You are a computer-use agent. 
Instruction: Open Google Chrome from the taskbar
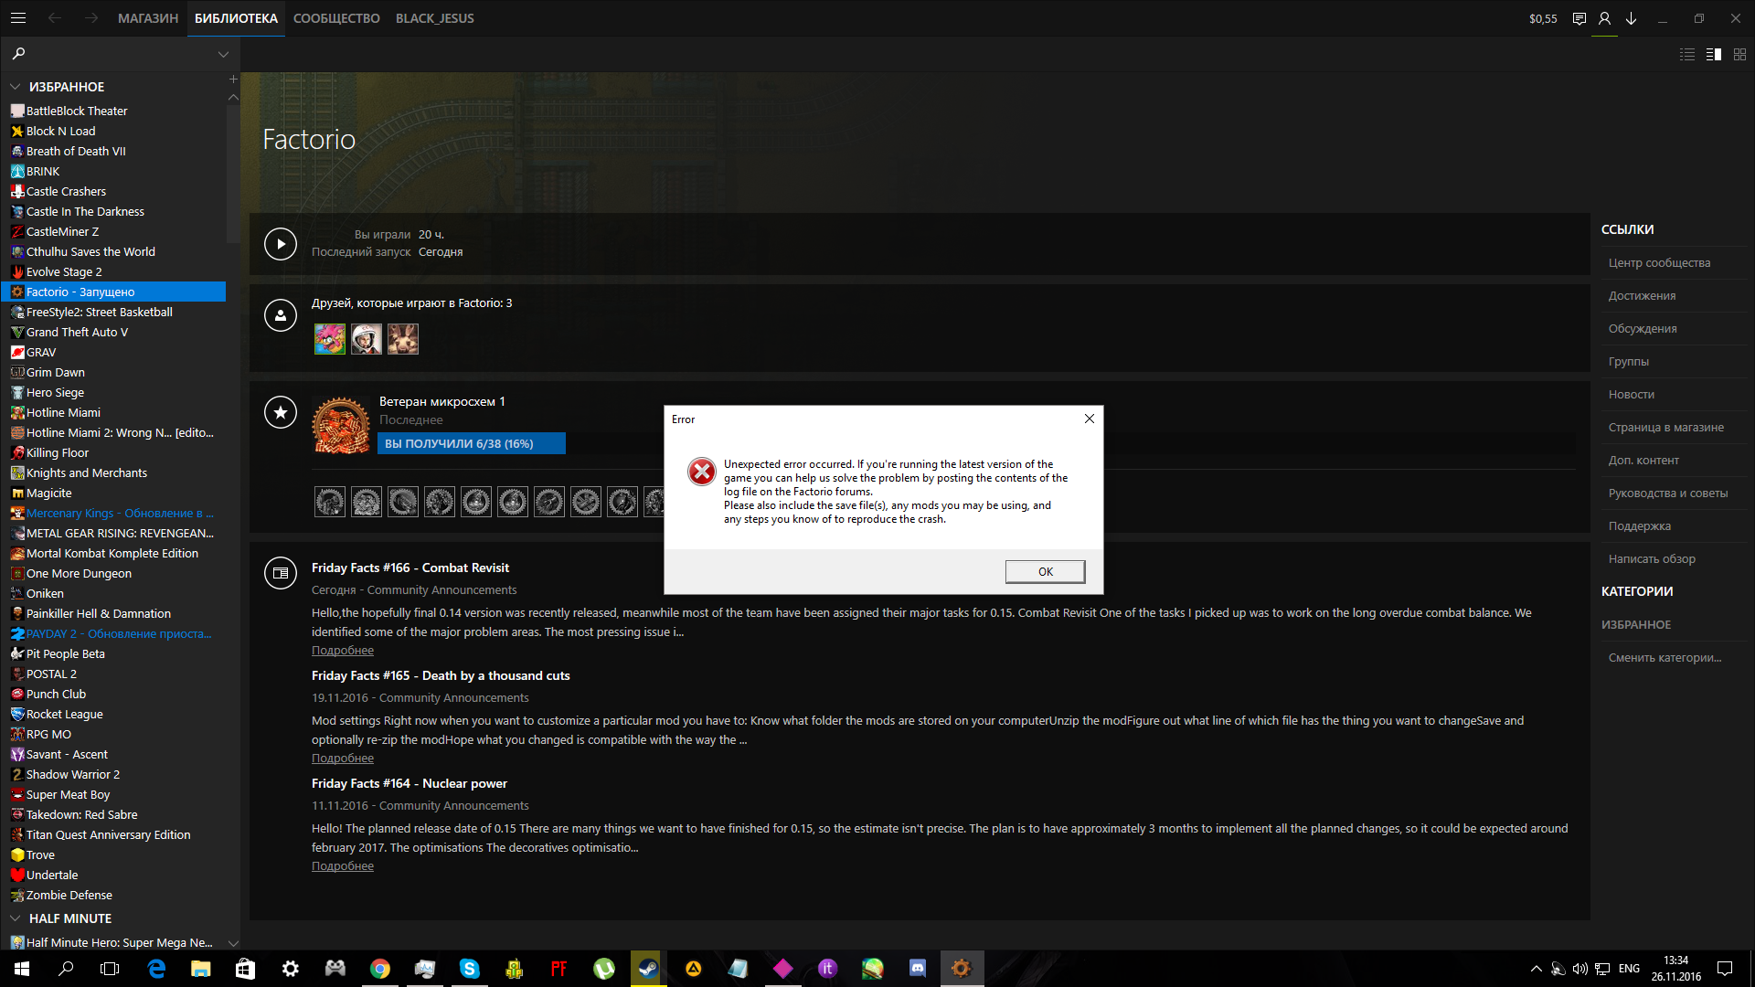380,969
